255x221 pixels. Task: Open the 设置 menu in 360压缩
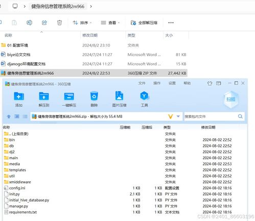point(172,83)
